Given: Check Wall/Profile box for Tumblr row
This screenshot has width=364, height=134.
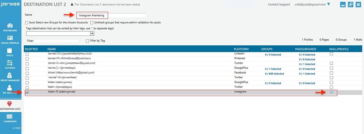Looking at the screenshot, I should 332,63.
